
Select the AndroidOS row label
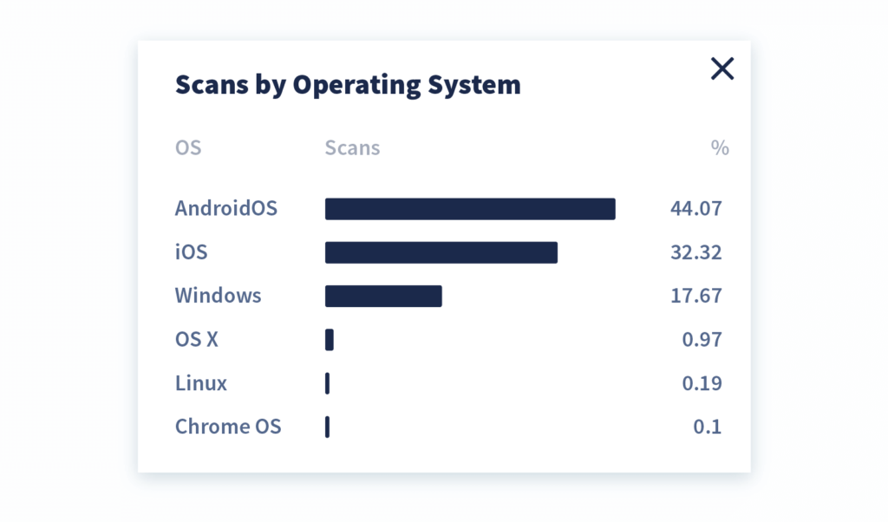pos(226,208)
